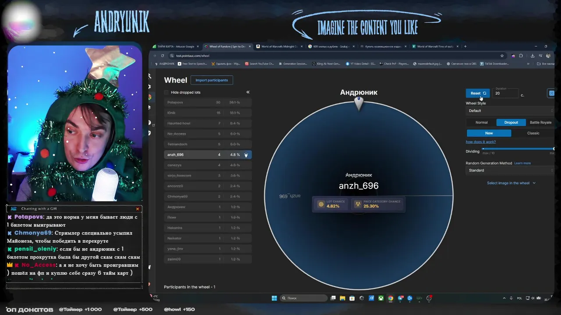The image size is (561, 315).
Task: Click the tray microphone icon
Action: pyautogui.click(x=511, y=298)
